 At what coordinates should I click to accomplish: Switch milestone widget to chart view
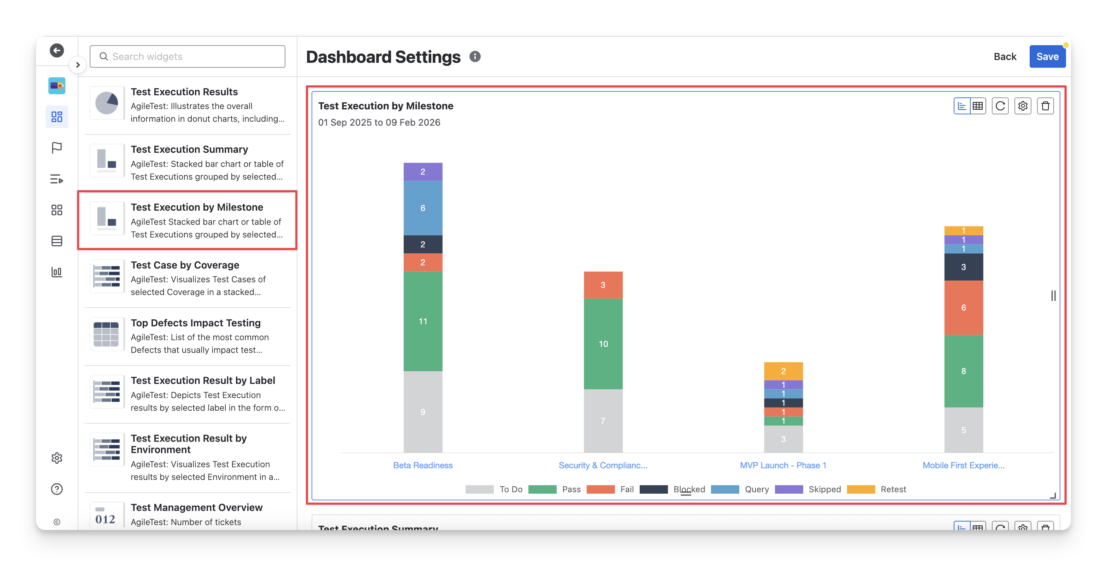click(962, 106)
